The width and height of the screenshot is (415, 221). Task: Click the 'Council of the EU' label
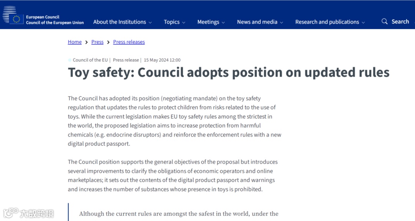click(90, 60)
